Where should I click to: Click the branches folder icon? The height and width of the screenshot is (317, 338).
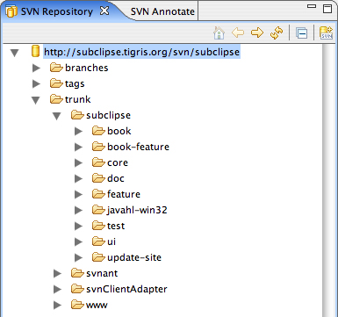56,68
